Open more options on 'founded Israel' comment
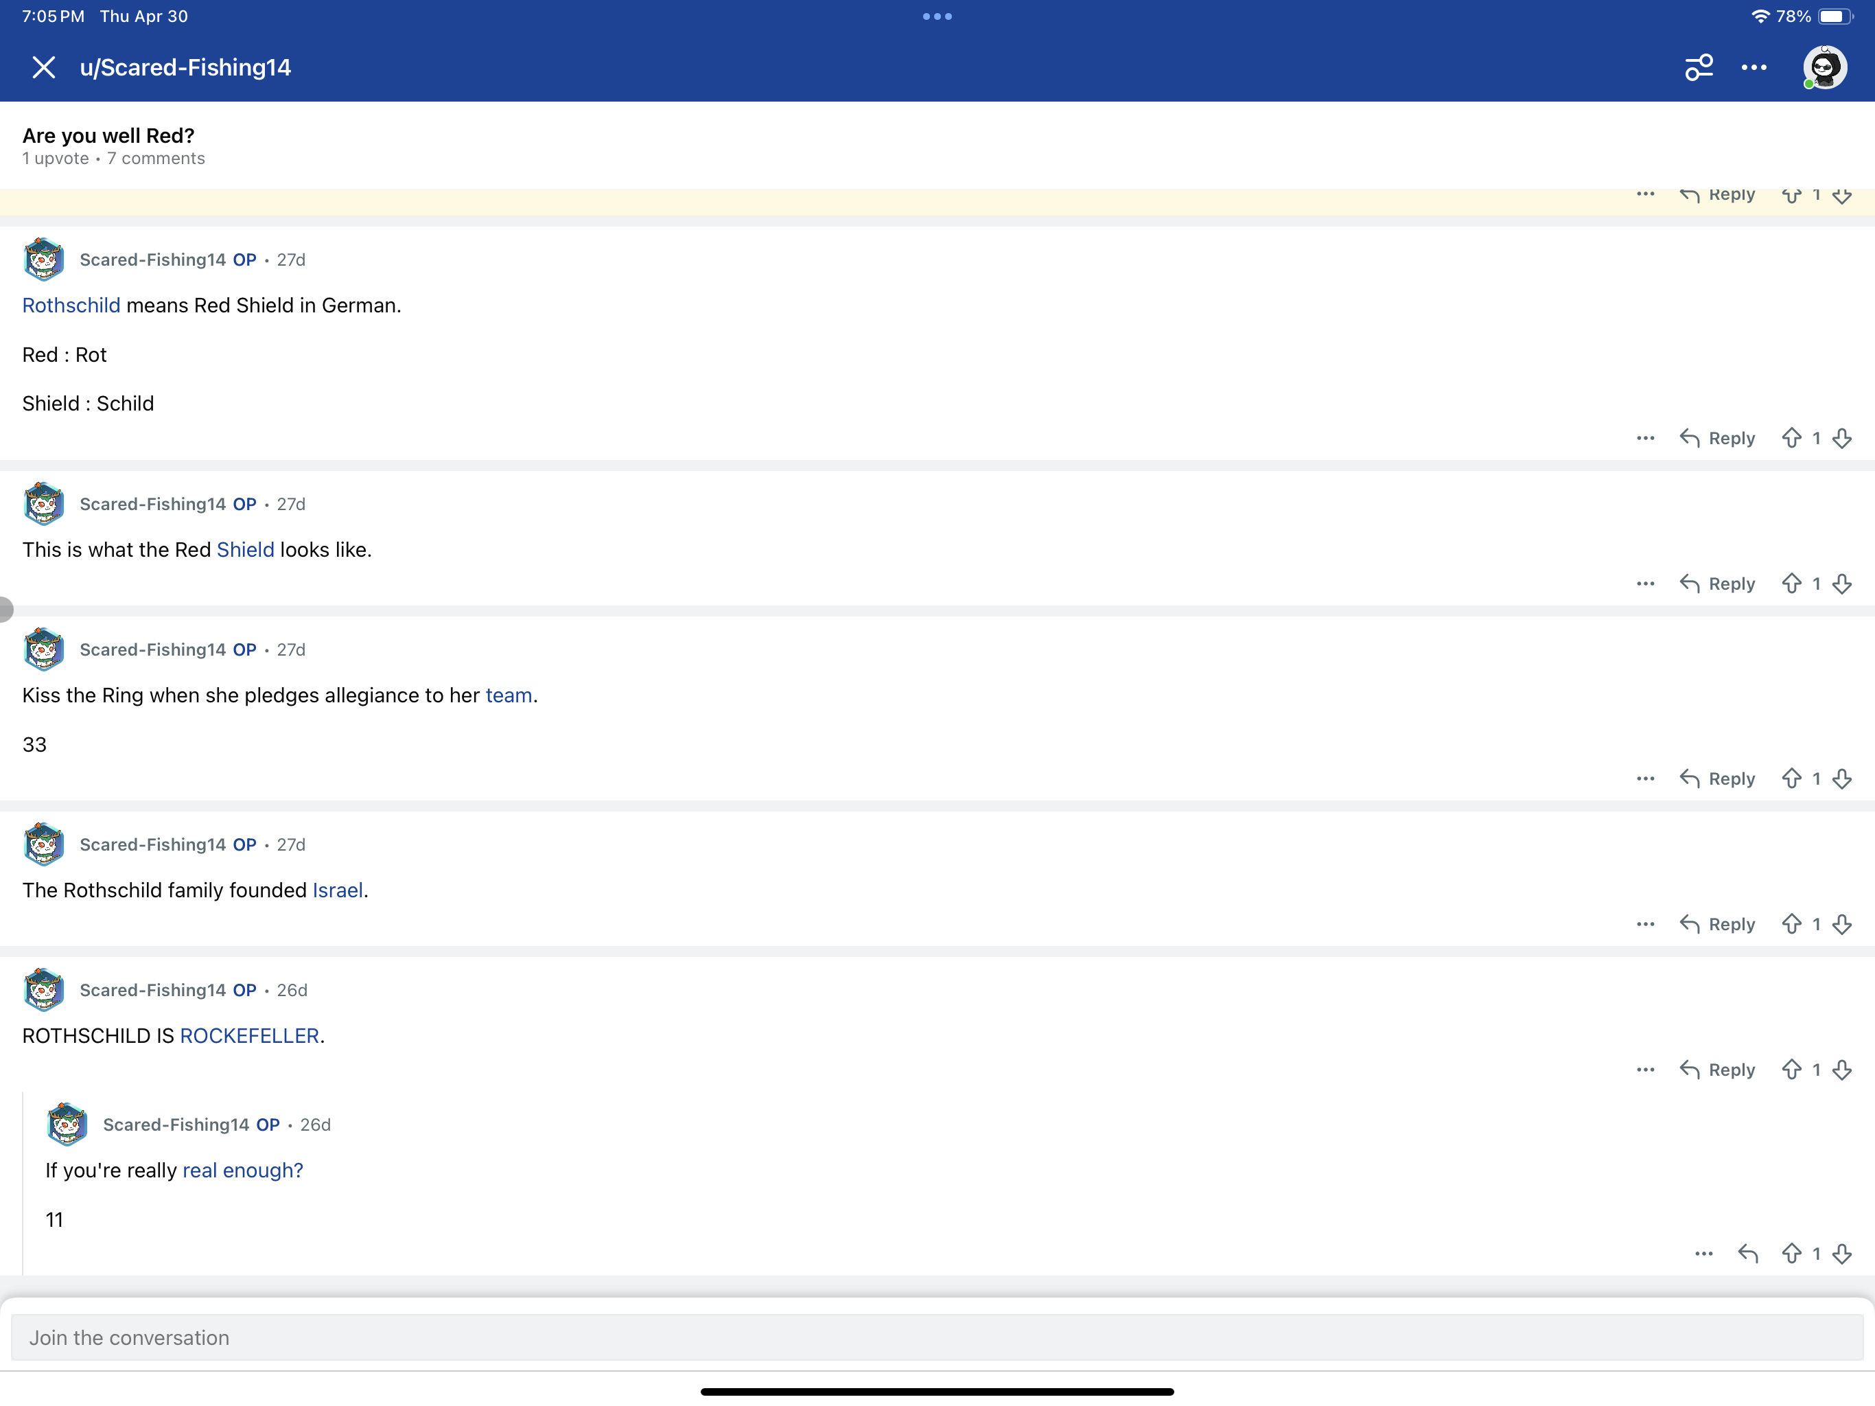This screenshot has height=1406, width=1875. coord(1645,923)
